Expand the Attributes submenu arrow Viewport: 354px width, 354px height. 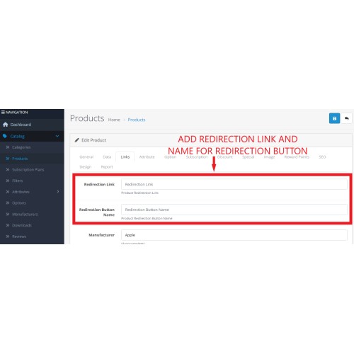(x=58, y=191)
